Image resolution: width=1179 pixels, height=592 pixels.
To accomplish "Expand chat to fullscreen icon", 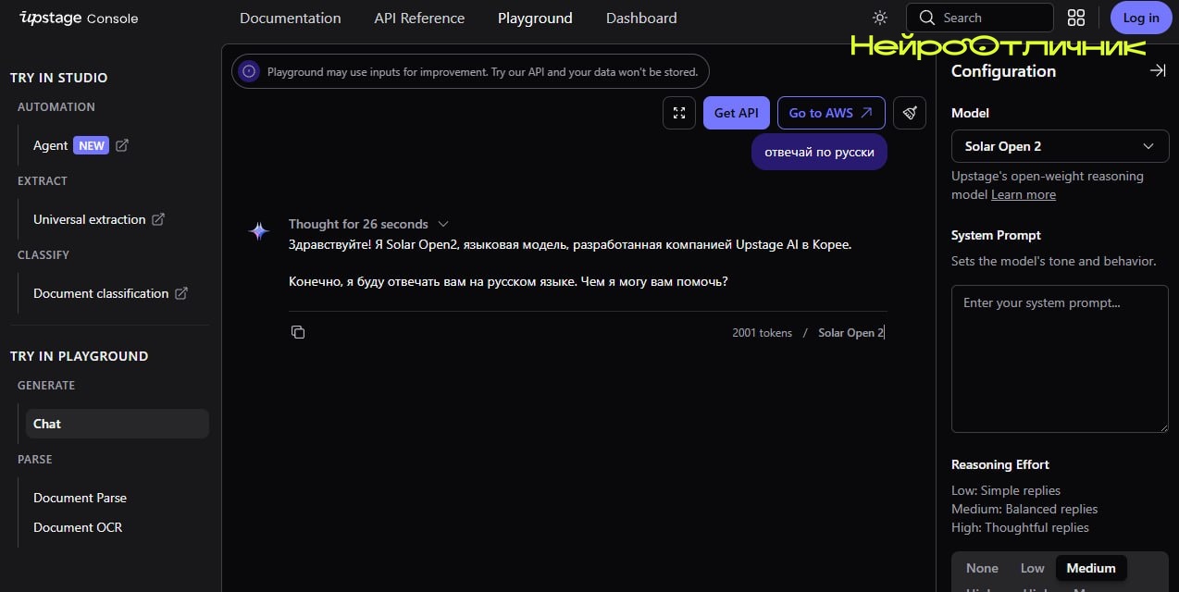I will (x=679, y=113).
